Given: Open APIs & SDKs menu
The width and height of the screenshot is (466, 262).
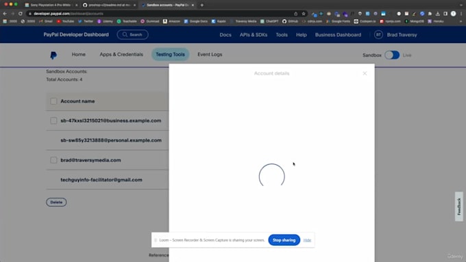Looking at the screenshot, I should pos(254,35).
